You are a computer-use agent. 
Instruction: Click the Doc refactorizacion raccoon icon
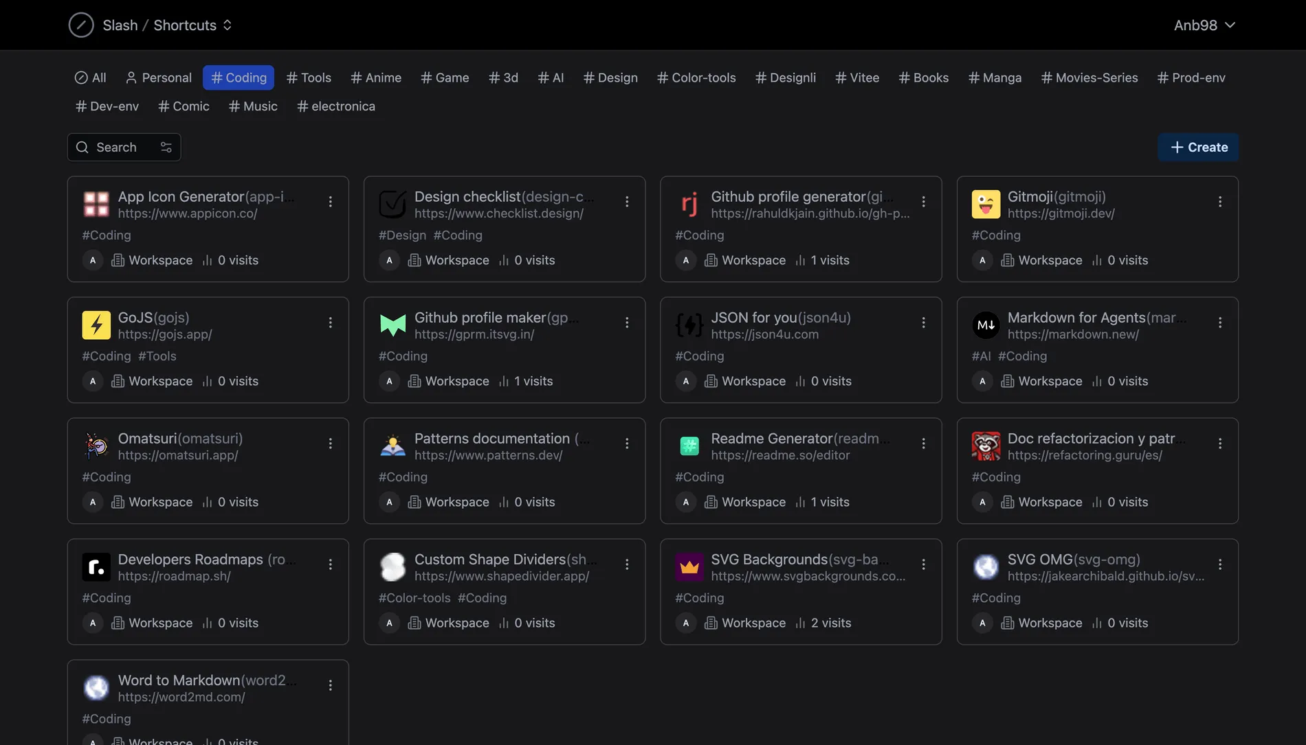coord(986,446)
